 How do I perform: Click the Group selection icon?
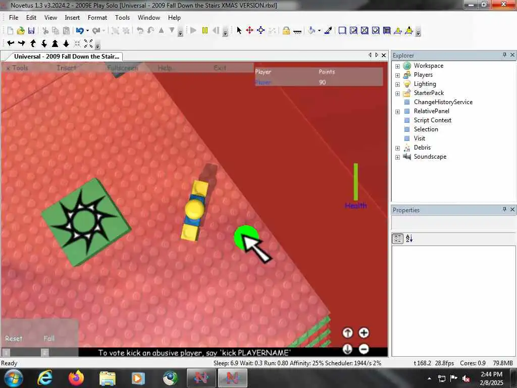tap(115, 31)
